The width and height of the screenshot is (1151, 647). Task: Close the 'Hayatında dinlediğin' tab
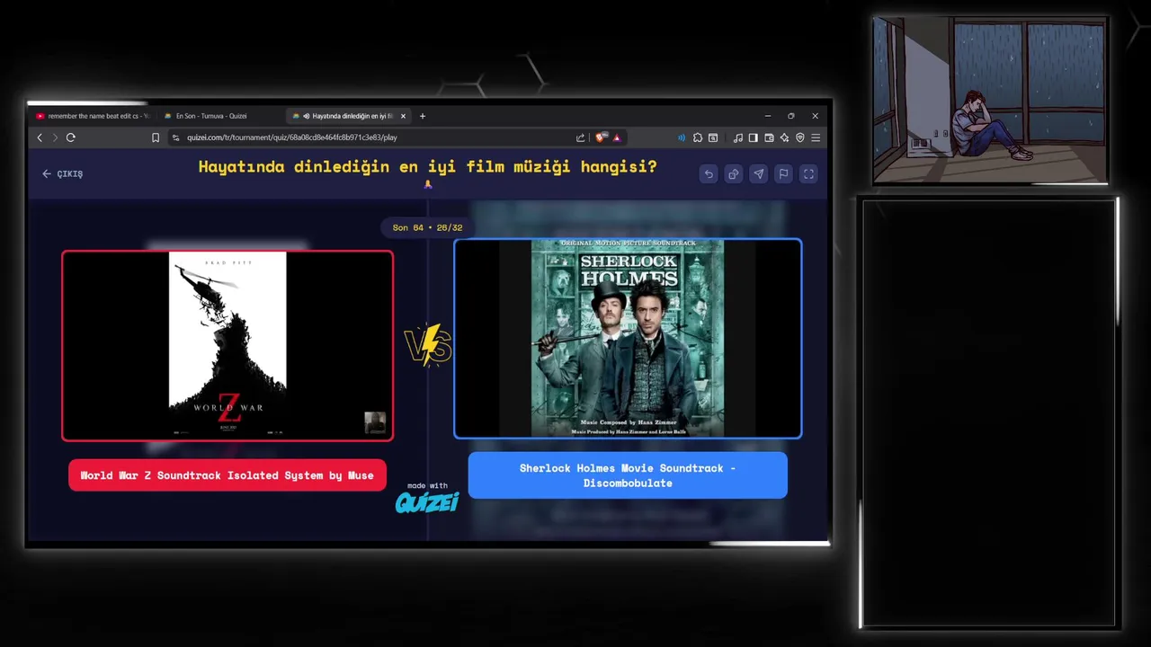pyautogui.click(x=403, y=116)
